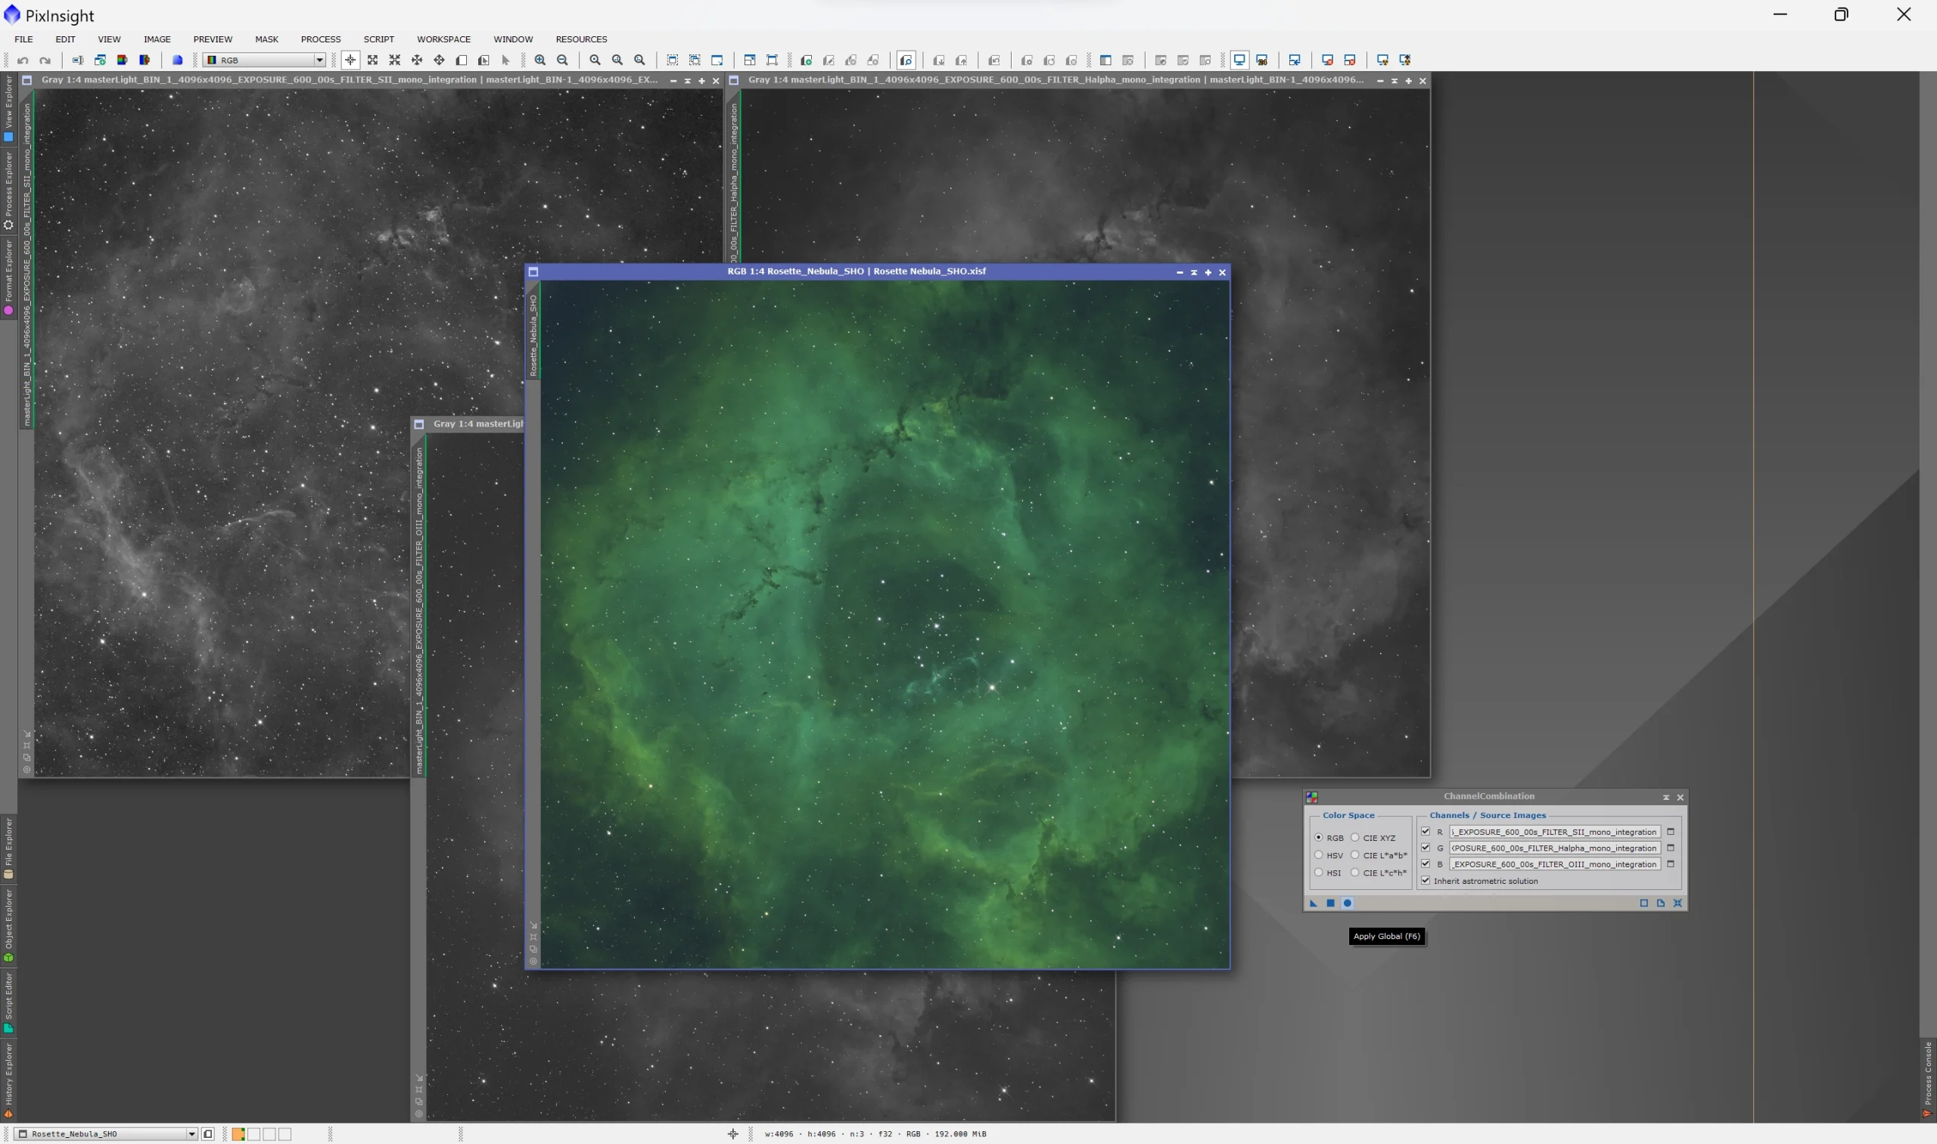The image size is (1937, 1144).
Task: Select view for G channel source
Action: point(1670,848)
